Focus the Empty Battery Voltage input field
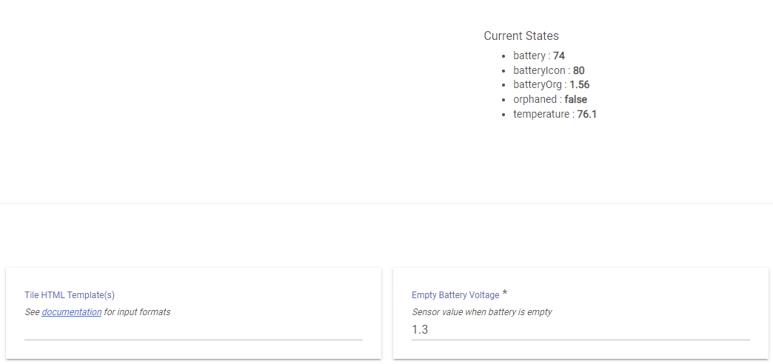Viewport: 773px width, 364px height. [x=580, y=330]
